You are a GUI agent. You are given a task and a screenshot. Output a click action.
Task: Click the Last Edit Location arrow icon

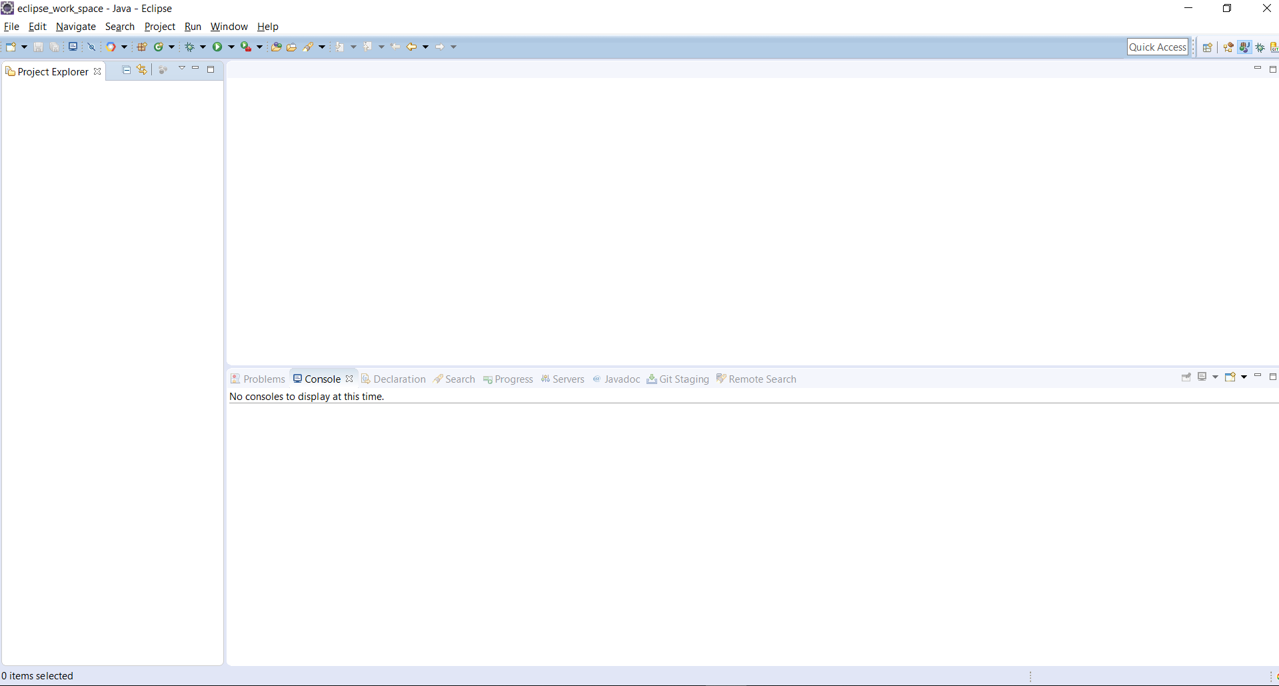pyautogui.click(x=396, y=47)
